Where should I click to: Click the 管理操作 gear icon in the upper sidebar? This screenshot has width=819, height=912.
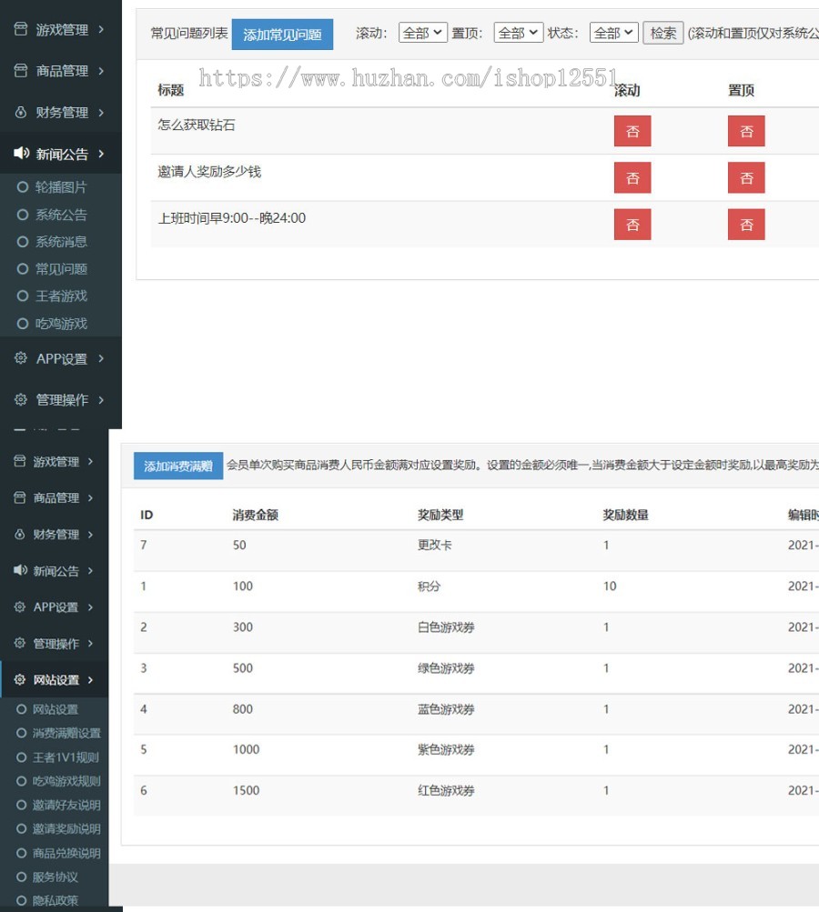(20, 399)
